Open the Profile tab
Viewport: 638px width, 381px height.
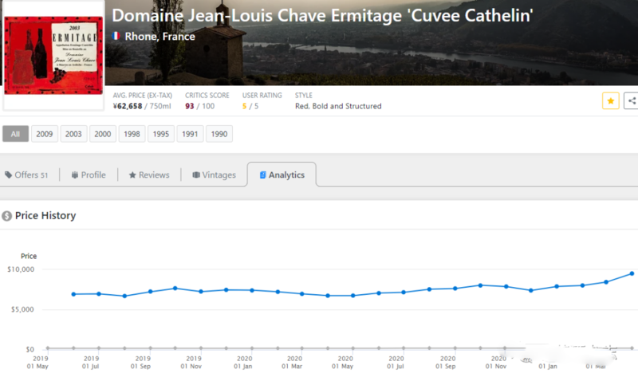click(x=88, y=175)
